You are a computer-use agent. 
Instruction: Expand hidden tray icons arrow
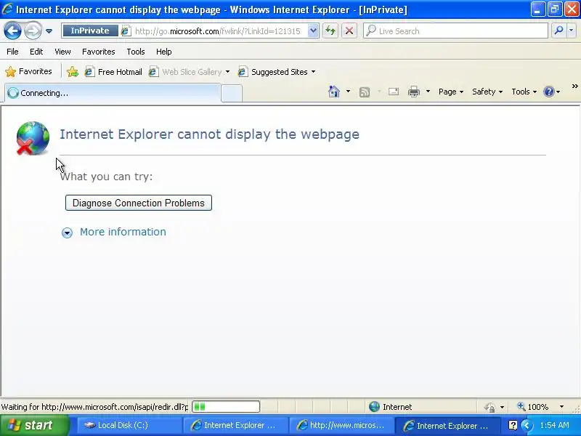527,425
